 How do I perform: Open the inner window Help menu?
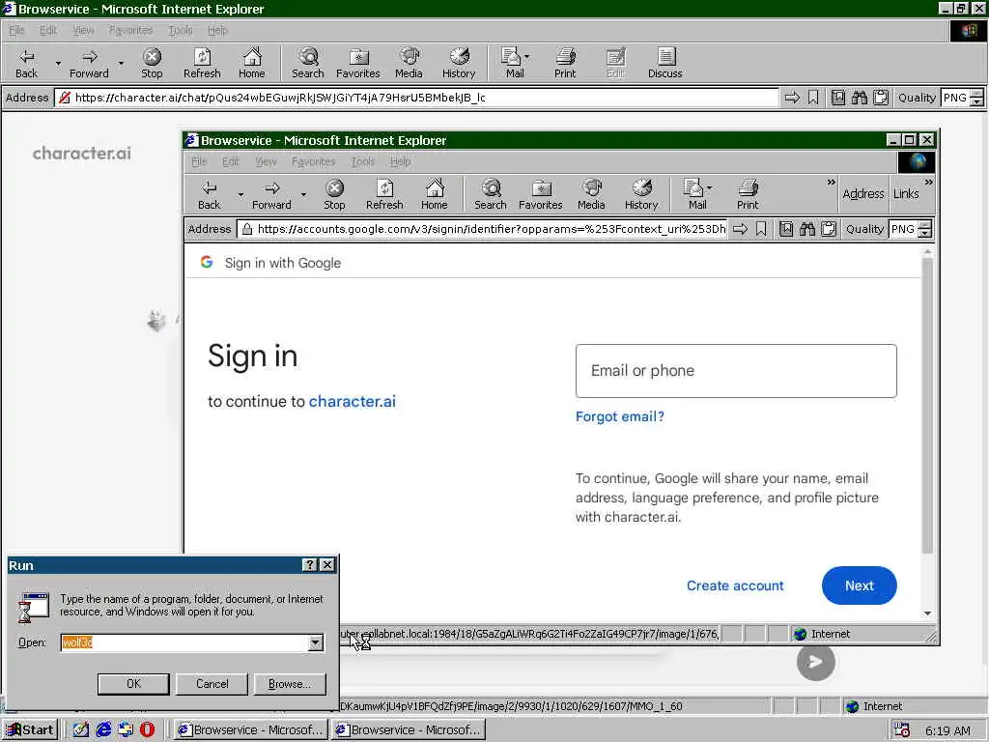tap(400, 162)
